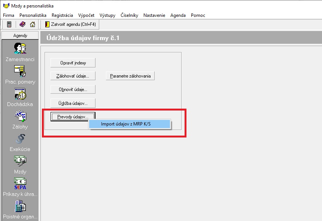Choose Import údajov z MRP K/S
Image resolution: width=322 pixels, height=221 pixels.
coord(130,124)
